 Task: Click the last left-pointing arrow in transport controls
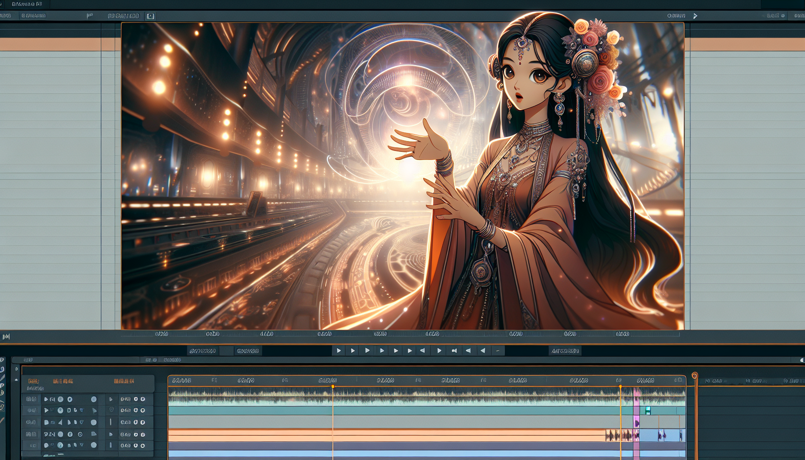[483, 351]
